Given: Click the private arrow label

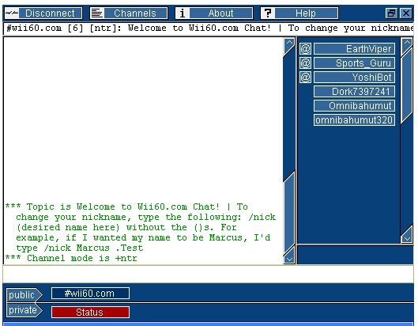Looking at the screenshot, I should pos(24,310).
